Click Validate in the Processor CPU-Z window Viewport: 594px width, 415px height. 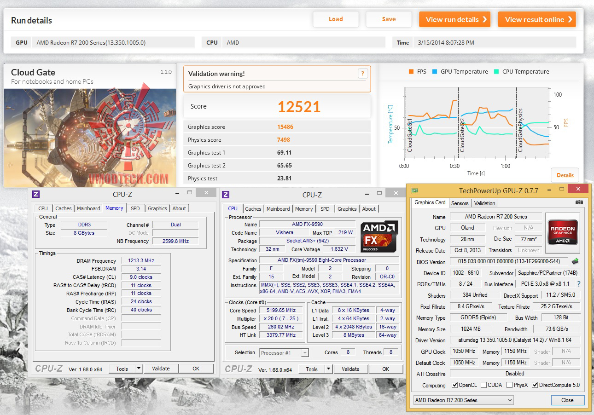350,369
